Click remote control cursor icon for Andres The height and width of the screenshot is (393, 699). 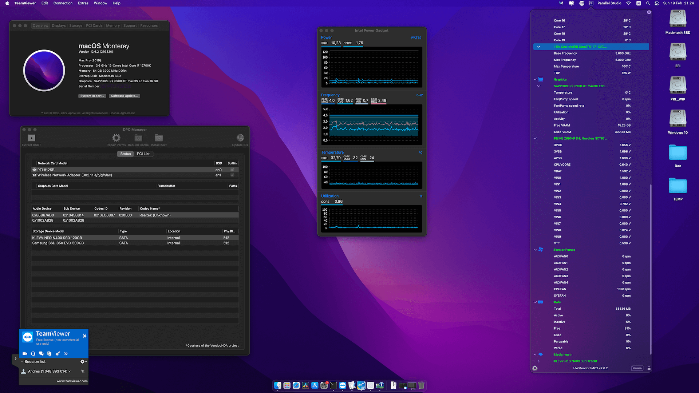tap(83, 372)
